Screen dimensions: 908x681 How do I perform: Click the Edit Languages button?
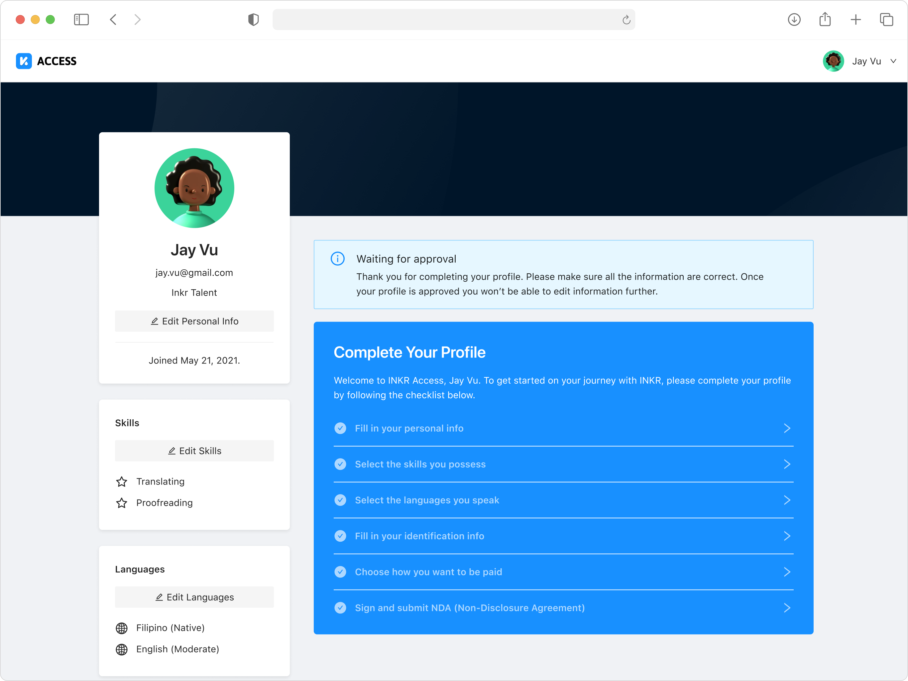(x=194, y=597)
